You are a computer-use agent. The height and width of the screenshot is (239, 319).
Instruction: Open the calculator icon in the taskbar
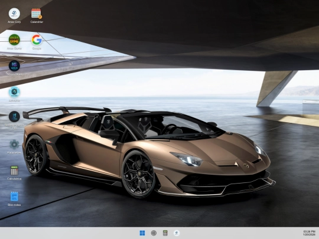coord(165,233)
